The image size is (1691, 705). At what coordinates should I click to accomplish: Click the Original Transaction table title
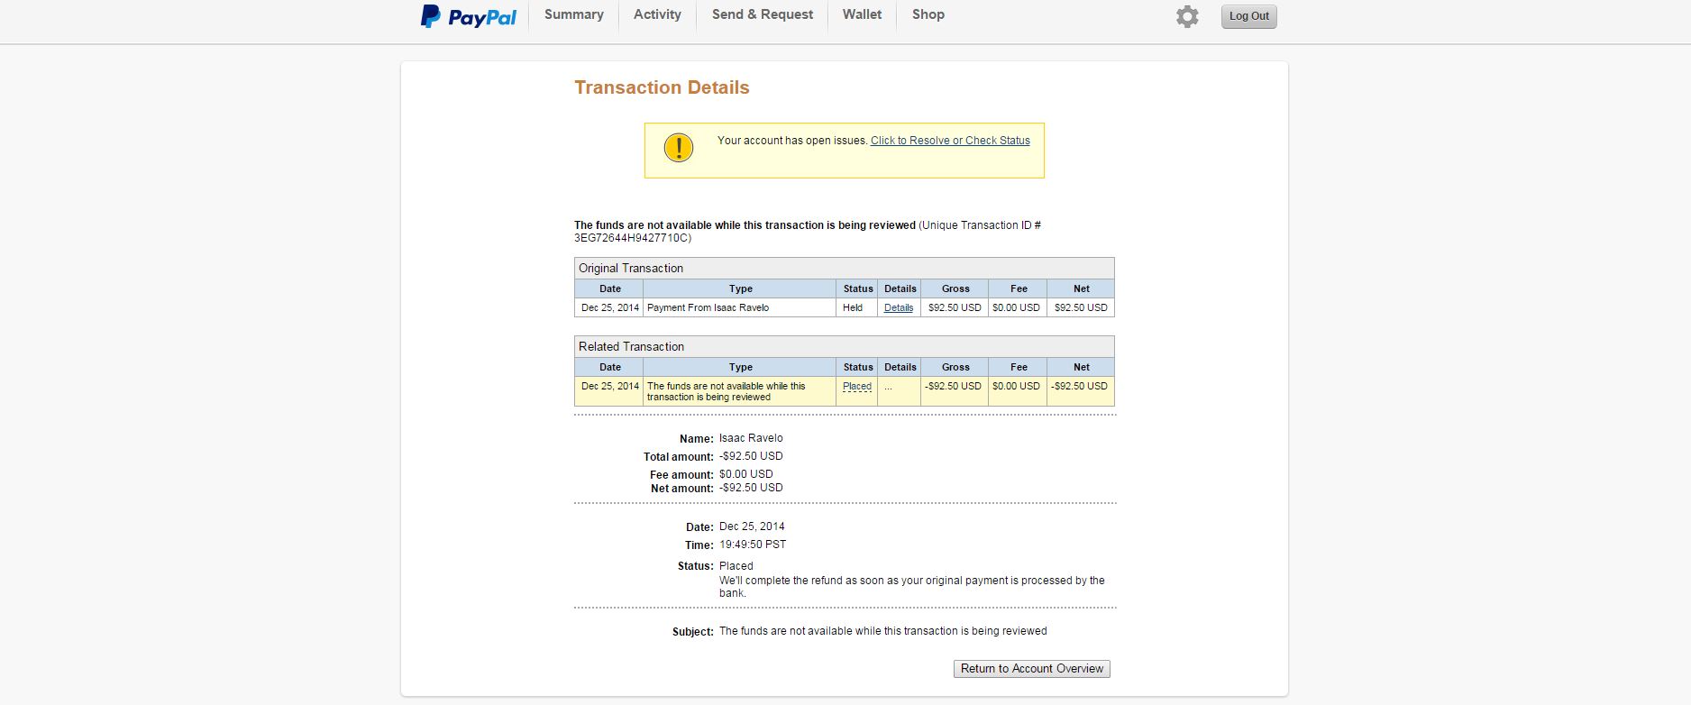pyautogui.click(x=631, y=269)
